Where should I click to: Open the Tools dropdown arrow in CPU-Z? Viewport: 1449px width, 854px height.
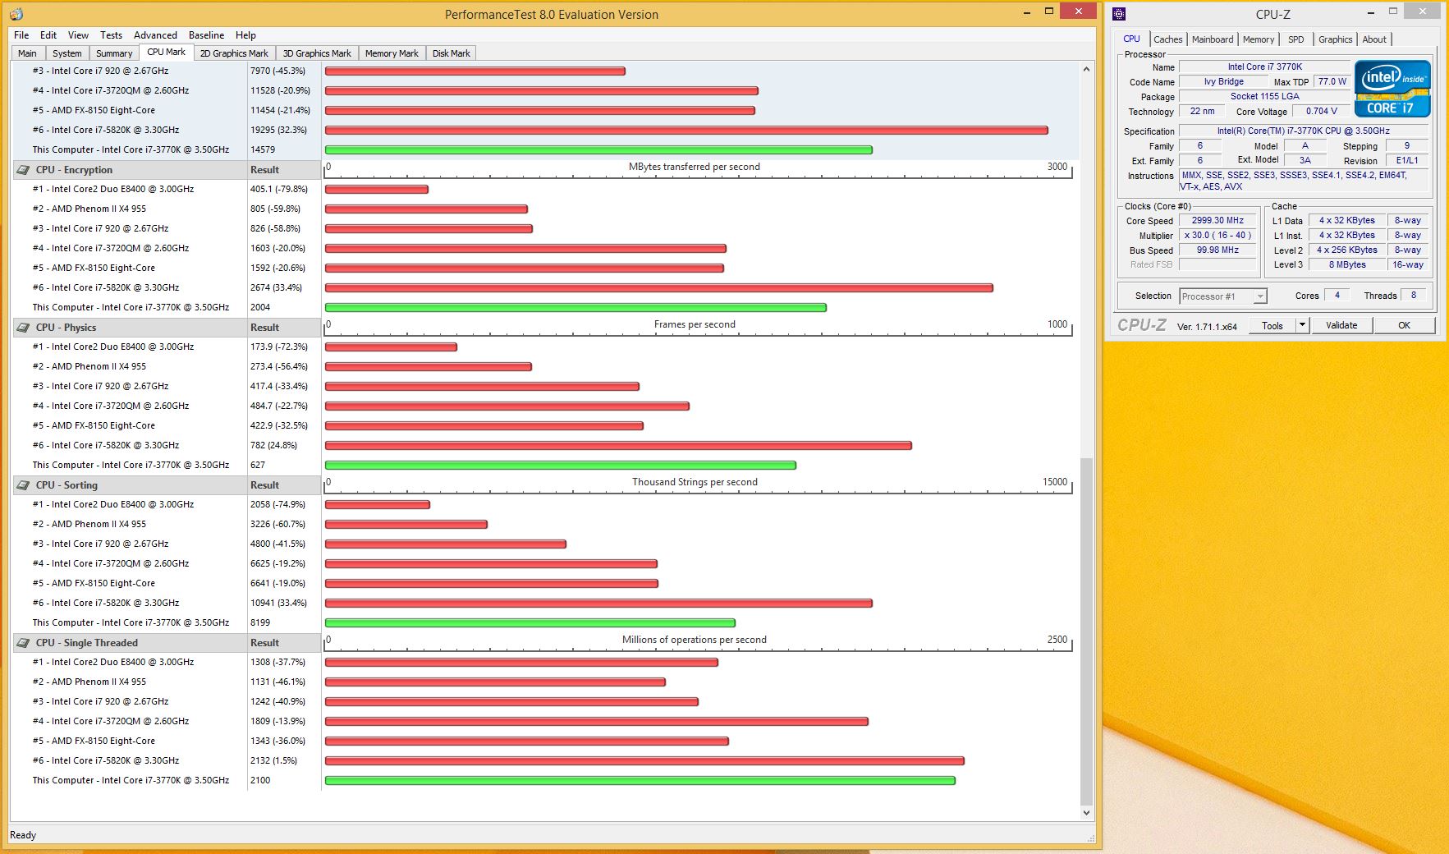coord(1302,326)
